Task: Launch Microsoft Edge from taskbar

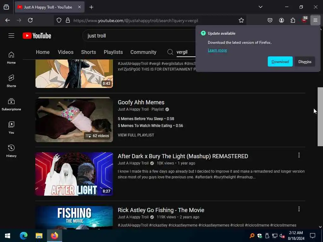Action: 23,236
